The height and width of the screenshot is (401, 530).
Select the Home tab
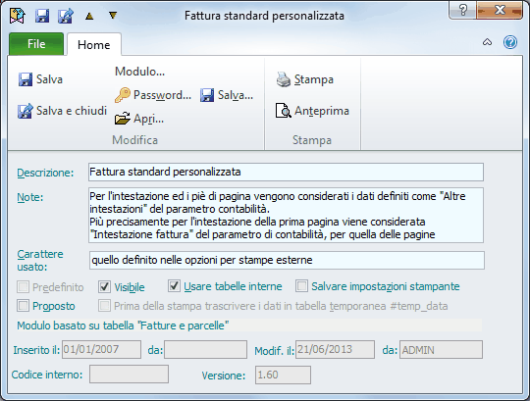tap(94, 44)
